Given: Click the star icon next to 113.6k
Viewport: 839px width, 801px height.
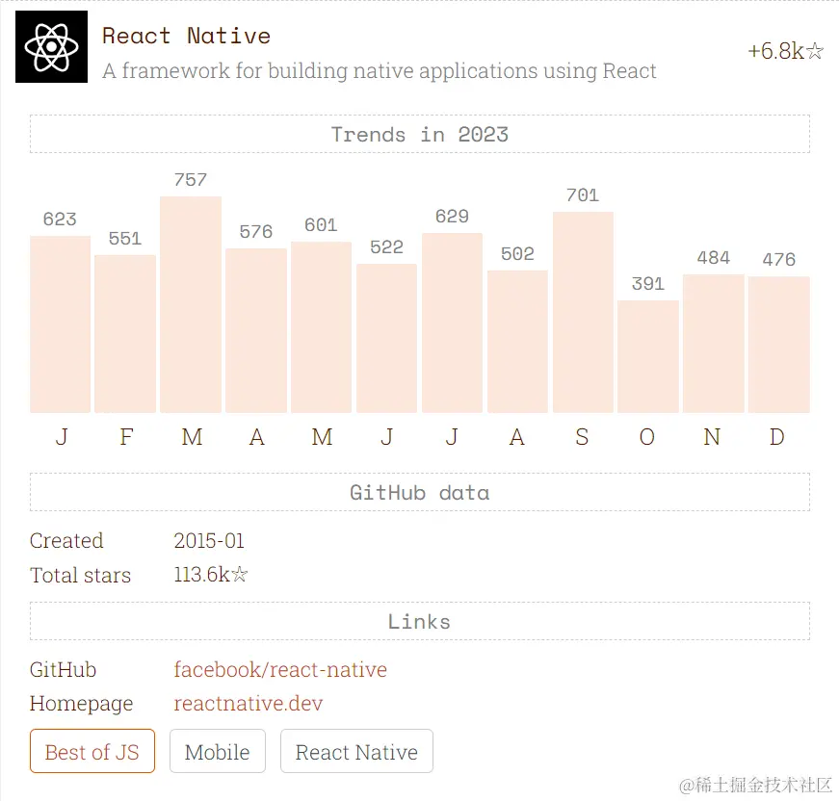Looking at the screenshot, I should click(x=240, y=575).
